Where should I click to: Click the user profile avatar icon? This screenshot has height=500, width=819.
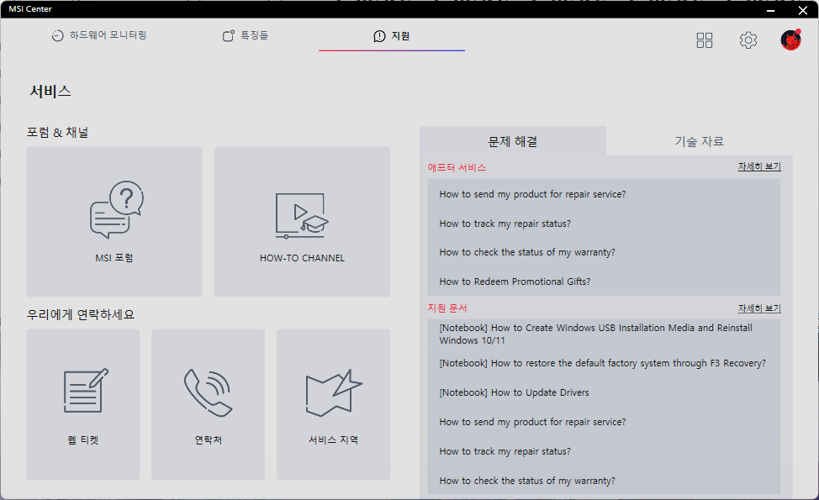[x=790, y=39]
